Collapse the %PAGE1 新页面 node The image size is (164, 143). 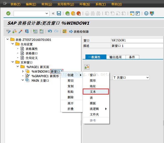pos(18,67)
